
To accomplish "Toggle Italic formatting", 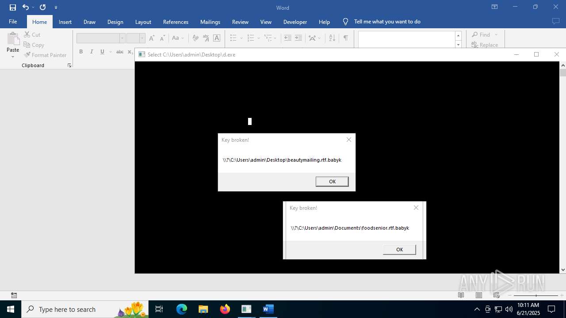I will (92, 52).
